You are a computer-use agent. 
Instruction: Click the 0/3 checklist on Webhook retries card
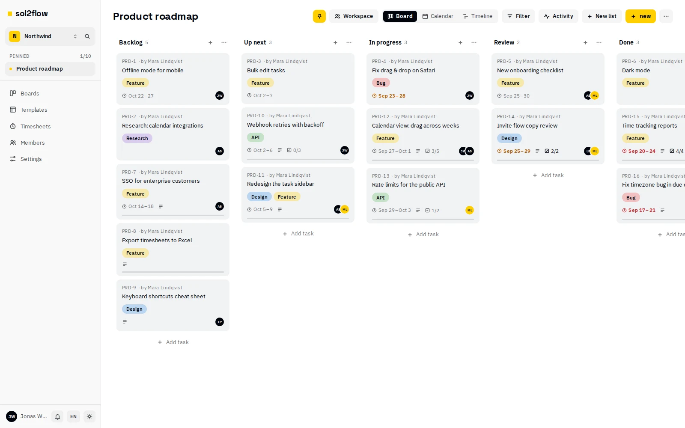point(294,150)
